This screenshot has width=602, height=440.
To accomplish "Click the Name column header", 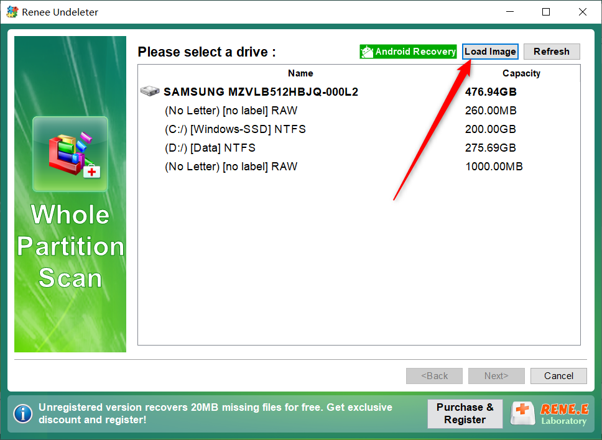I will pos(300,73).
